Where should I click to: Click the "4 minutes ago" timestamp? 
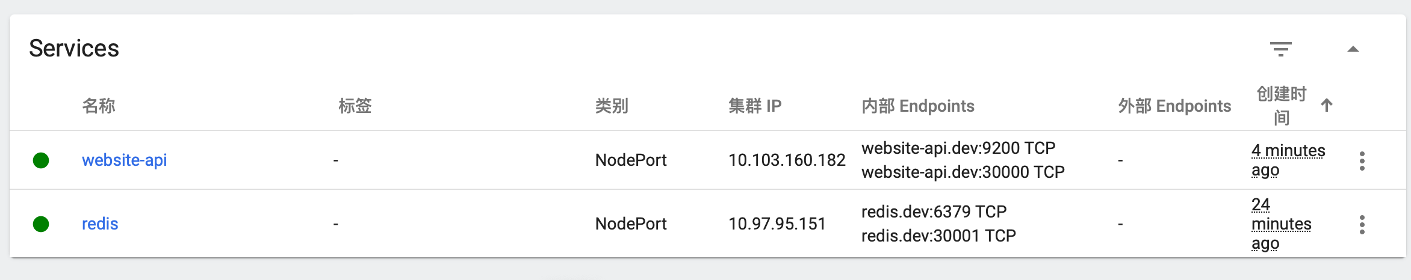(1288, 160)
